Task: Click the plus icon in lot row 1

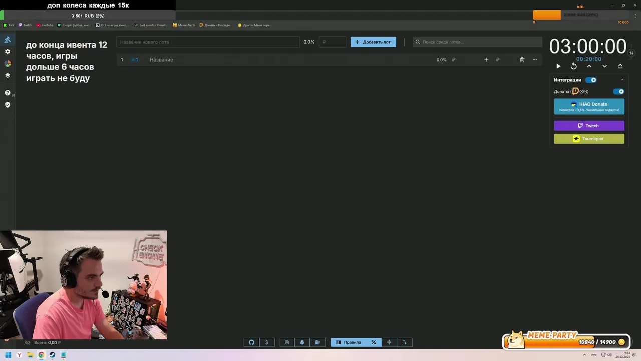Action: 486,60
